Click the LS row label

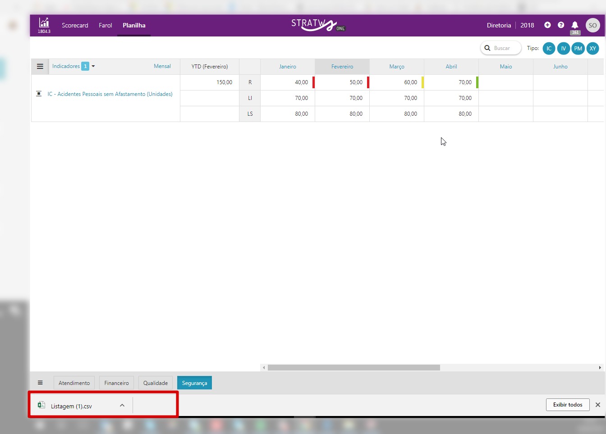(x=250, y=114)
